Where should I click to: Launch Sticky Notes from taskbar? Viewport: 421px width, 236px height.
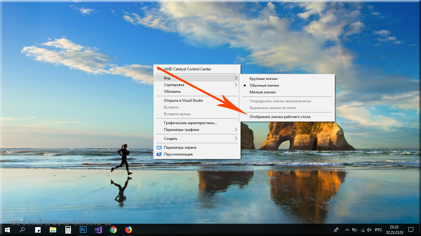click(x=38, y=230)
